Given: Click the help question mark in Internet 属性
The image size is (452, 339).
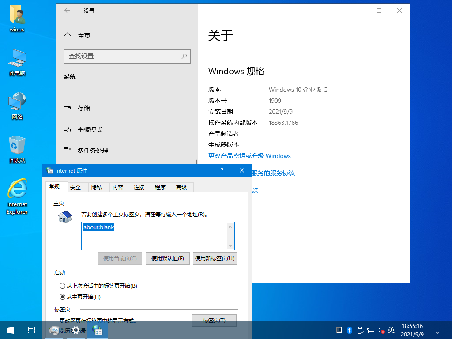Looking at the screenshot, I should (222, 171).
